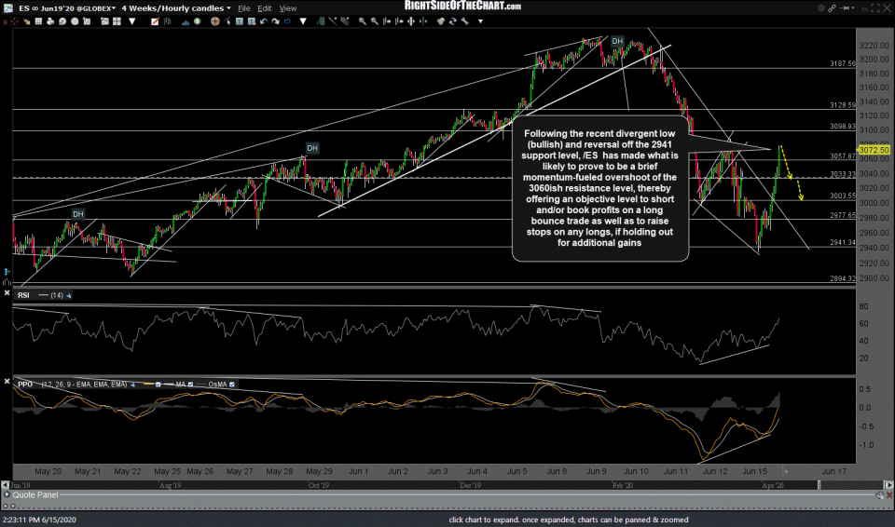Click the layers stack icon in title bar

821,8
